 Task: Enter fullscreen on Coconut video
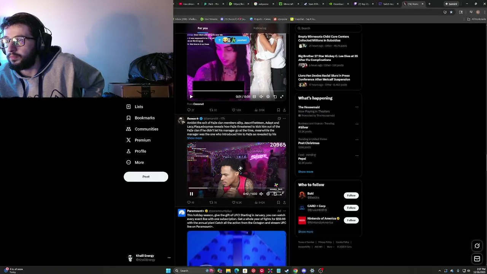[x=282, y=97]
